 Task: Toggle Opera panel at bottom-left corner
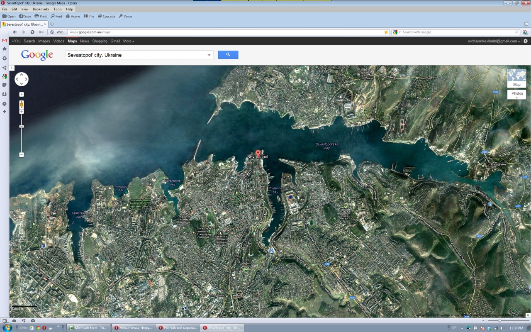[5, 320]
